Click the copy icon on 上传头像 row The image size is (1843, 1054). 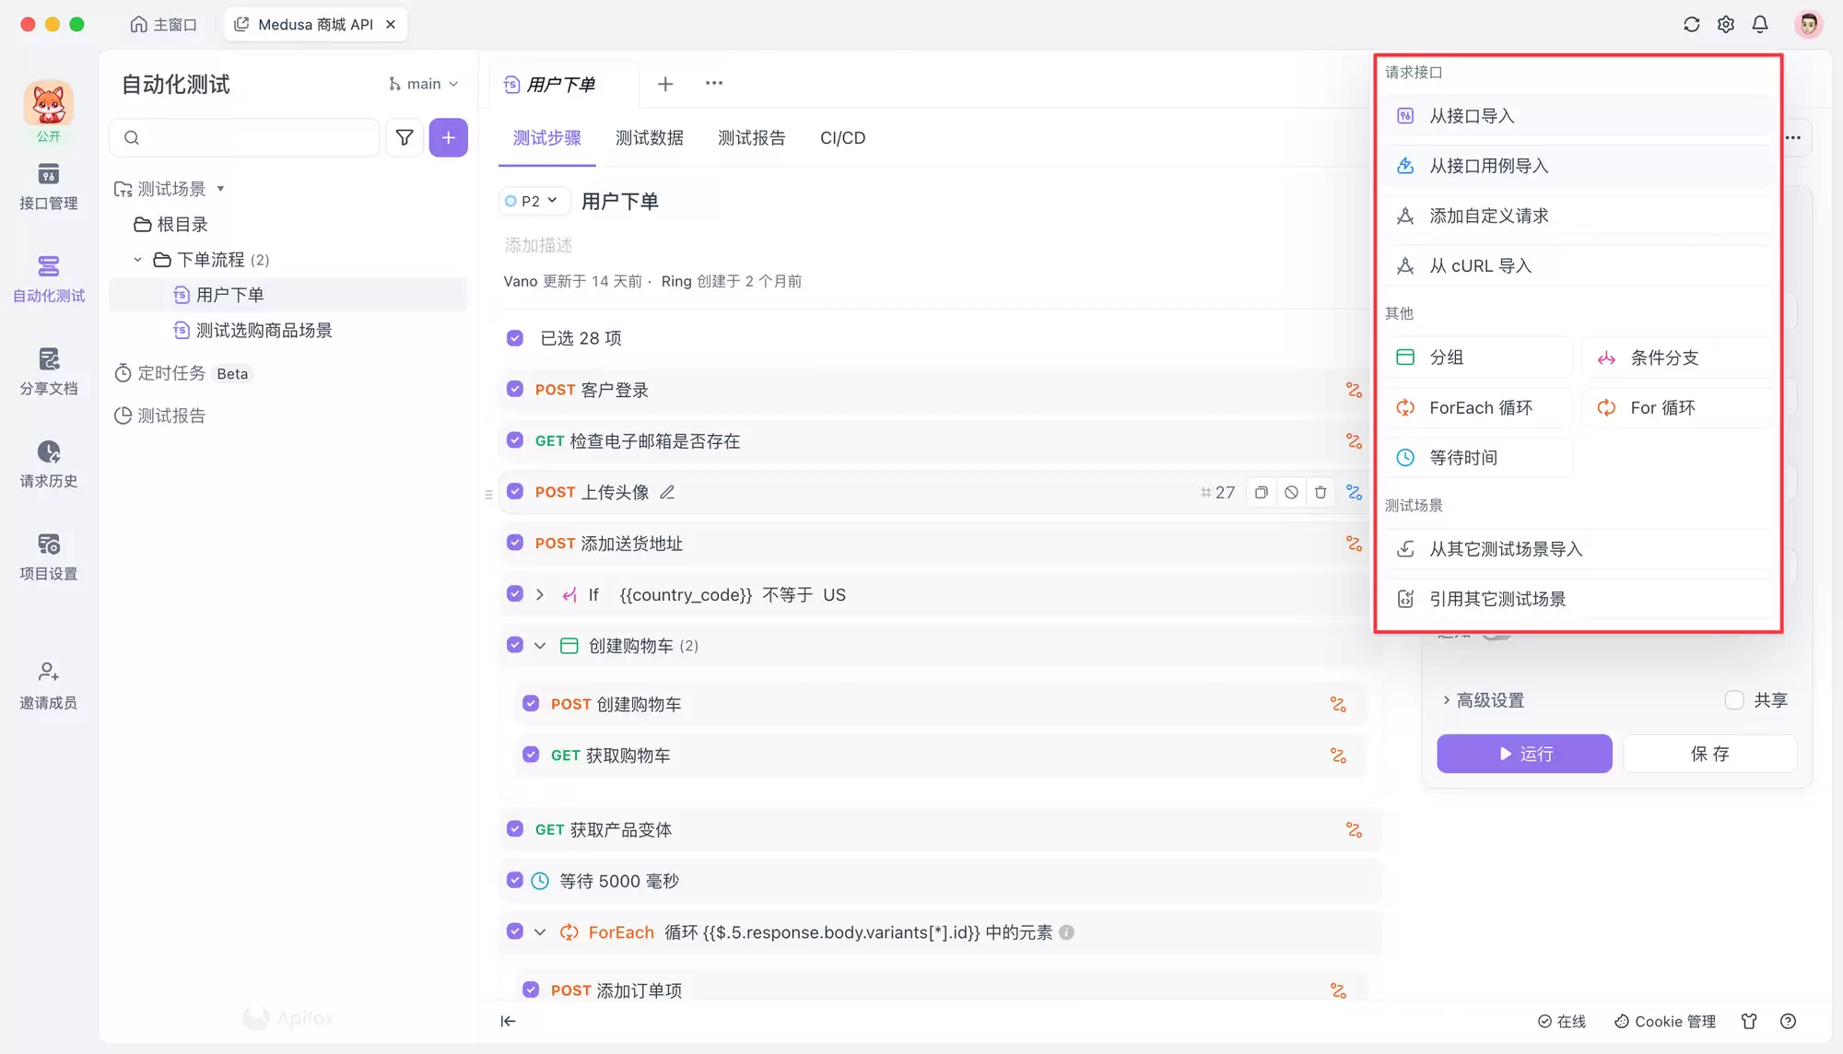point(1262,493)
